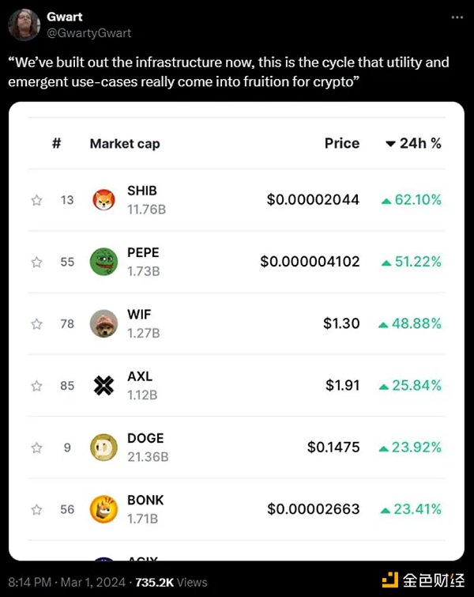This screenshot has height=597, width=474.
Task: Open the embedded market cap table image
Action: pos(237,332)
